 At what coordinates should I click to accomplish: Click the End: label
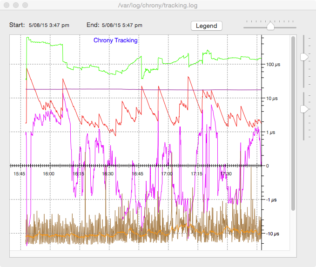[93, 25]
